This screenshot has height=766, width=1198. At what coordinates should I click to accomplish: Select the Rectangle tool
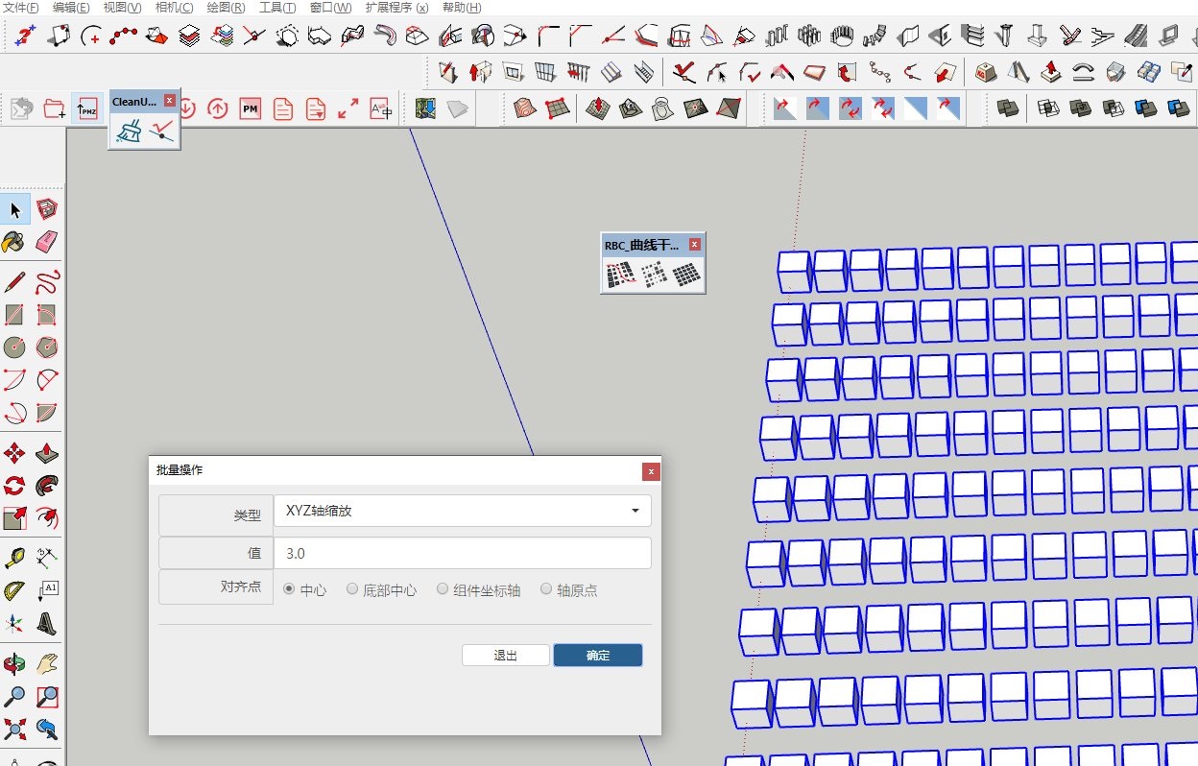tap(14, 315)
